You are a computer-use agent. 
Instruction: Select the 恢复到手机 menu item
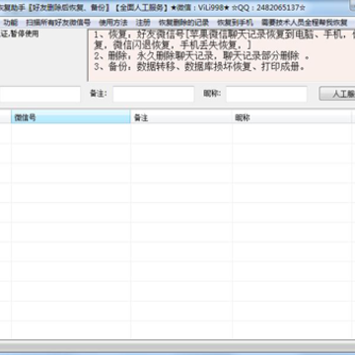[235, 23]
